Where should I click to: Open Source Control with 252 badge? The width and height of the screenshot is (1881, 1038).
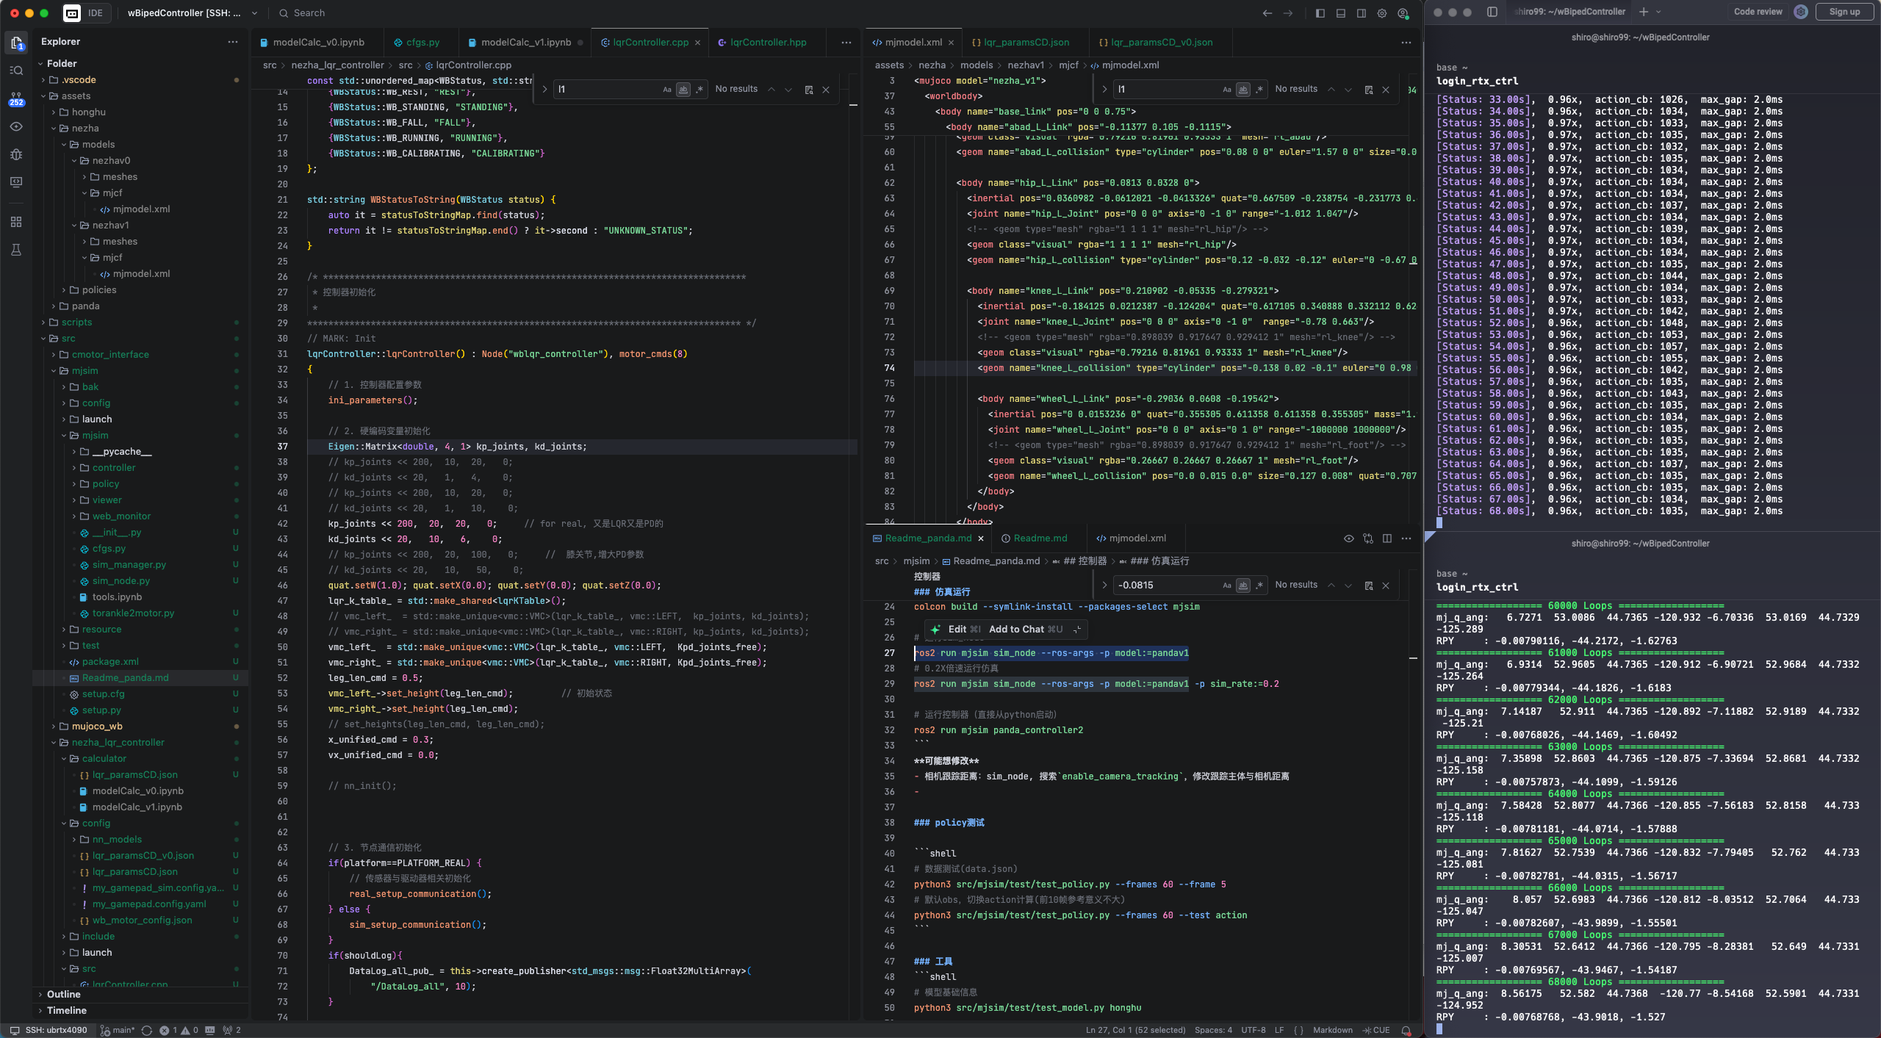[16, 98]
